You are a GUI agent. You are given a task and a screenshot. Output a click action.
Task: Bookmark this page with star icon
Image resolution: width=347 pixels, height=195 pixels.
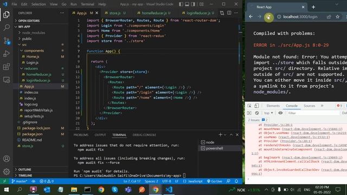337,17
